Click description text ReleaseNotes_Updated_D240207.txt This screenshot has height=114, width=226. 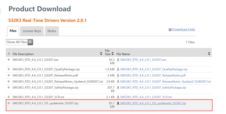tap(58, 82)
